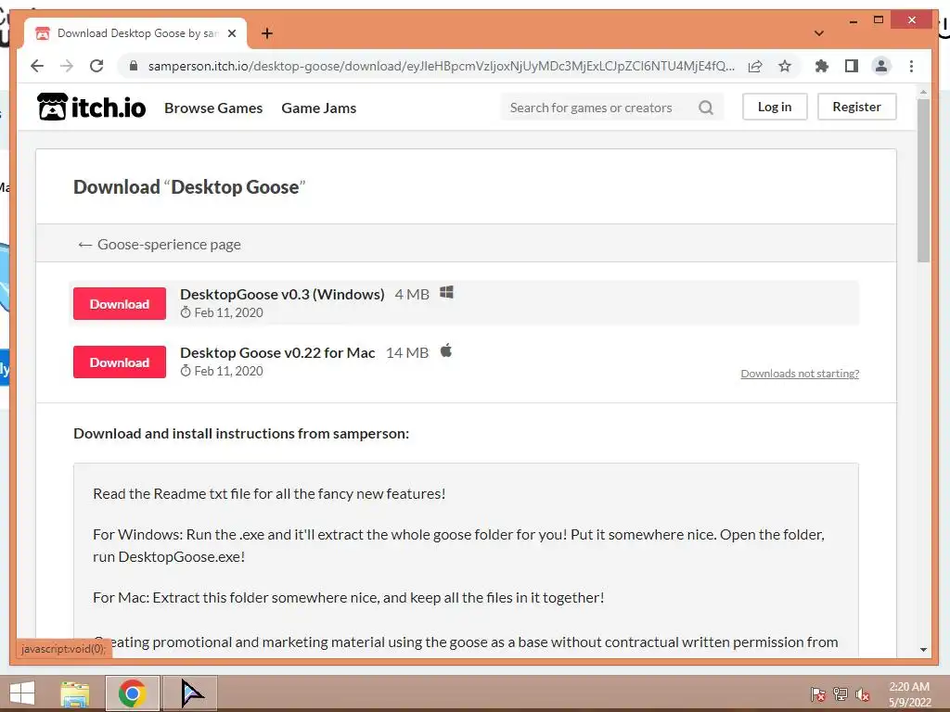
Task: Click the search magnifier icon
Action: (x=706, y=108)
